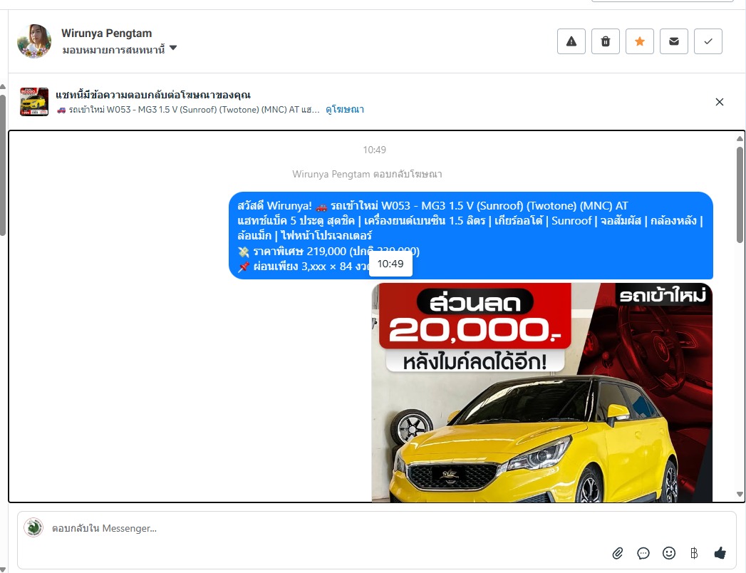Open the yellow MG3 car ad image
The image size is (746, 573).
(x=542, y=392)
